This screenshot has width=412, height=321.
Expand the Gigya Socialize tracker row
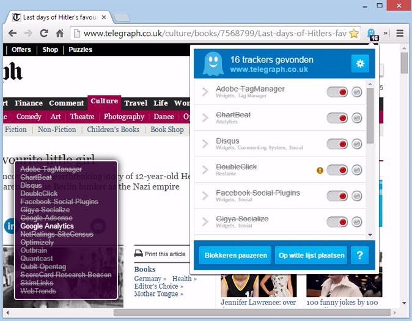click(205, 221)
